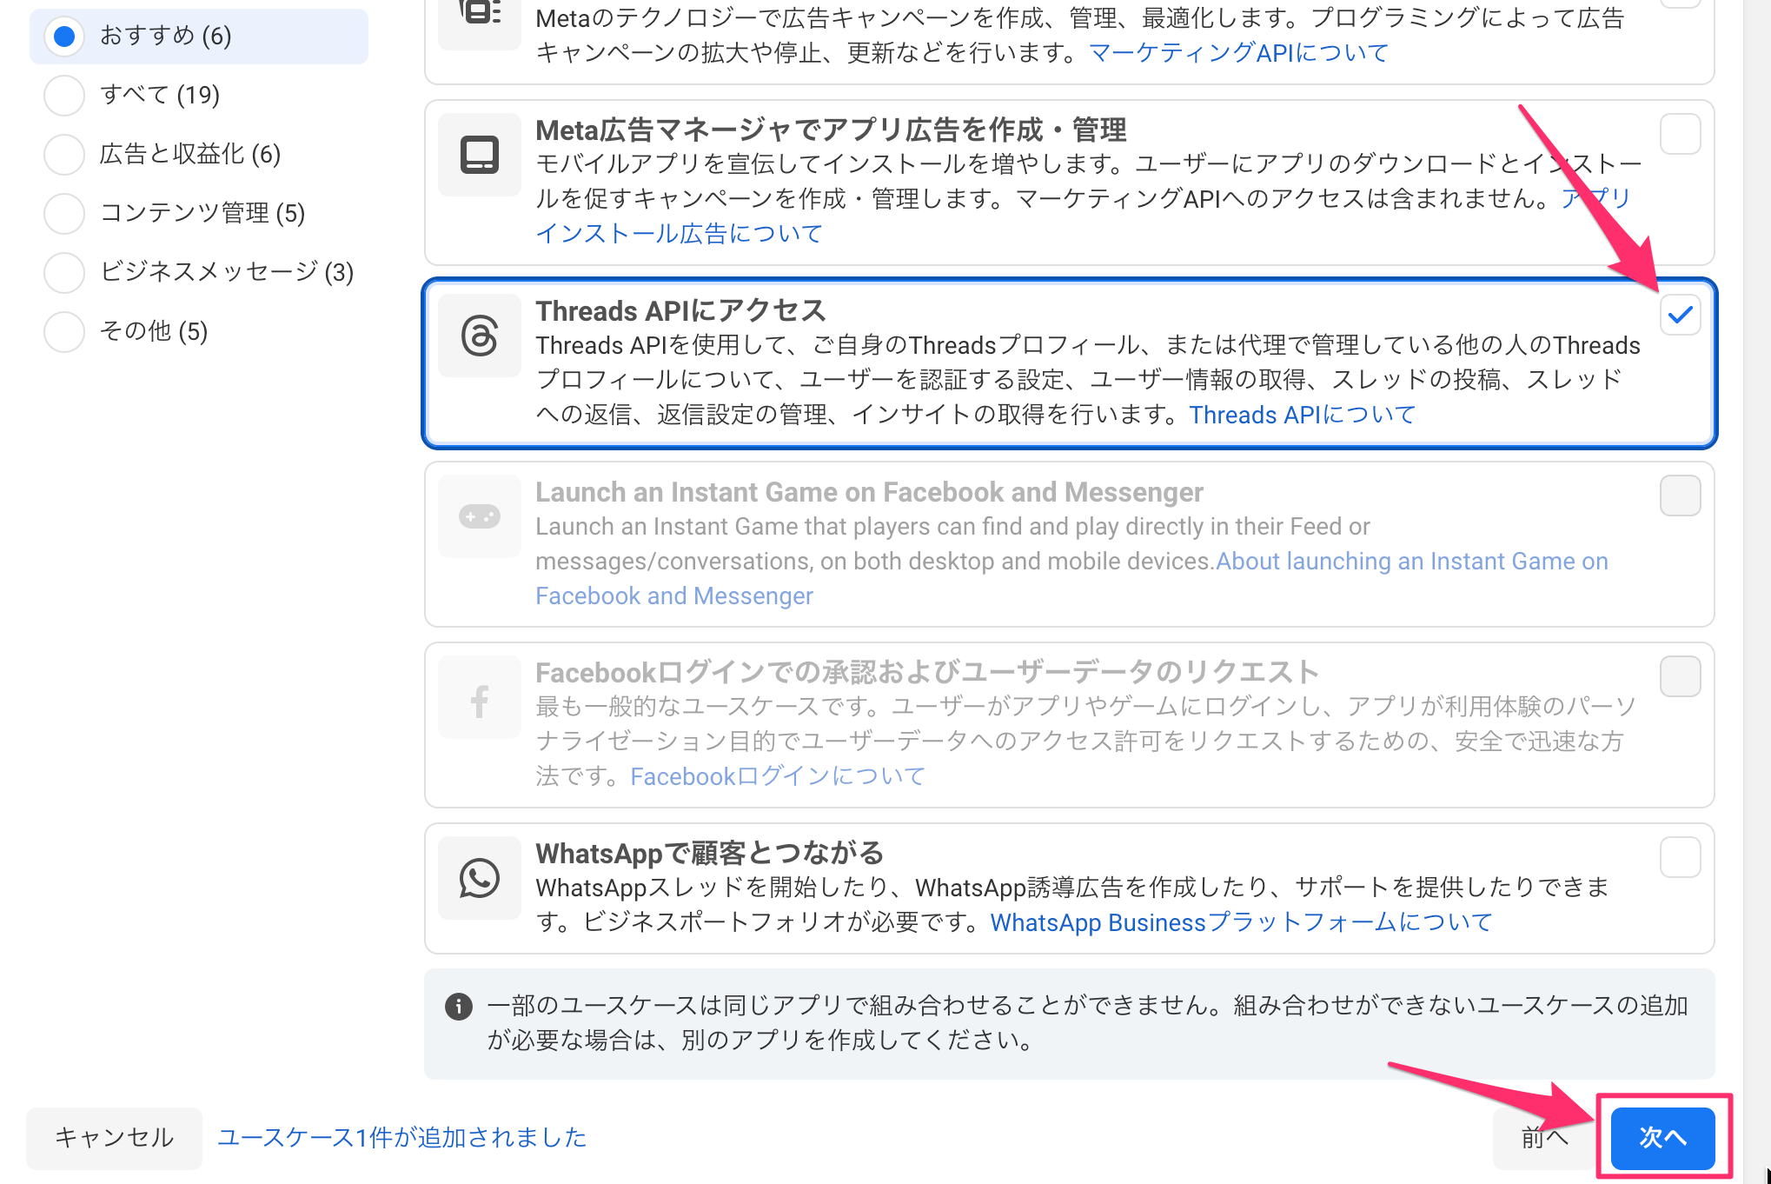Click the mobile app ads icon

(x=479, y=155)
